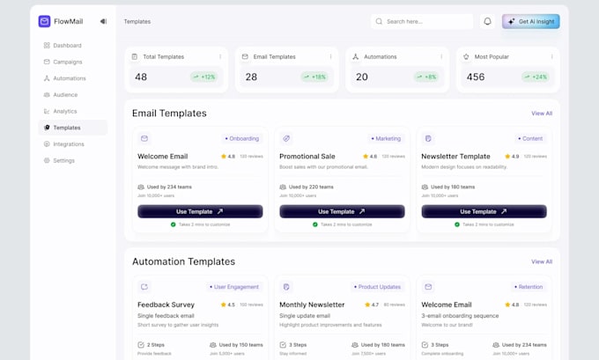Click the Monthly Newsletter title
This screenshot has height=360, width=599.
tap(312, 305)
